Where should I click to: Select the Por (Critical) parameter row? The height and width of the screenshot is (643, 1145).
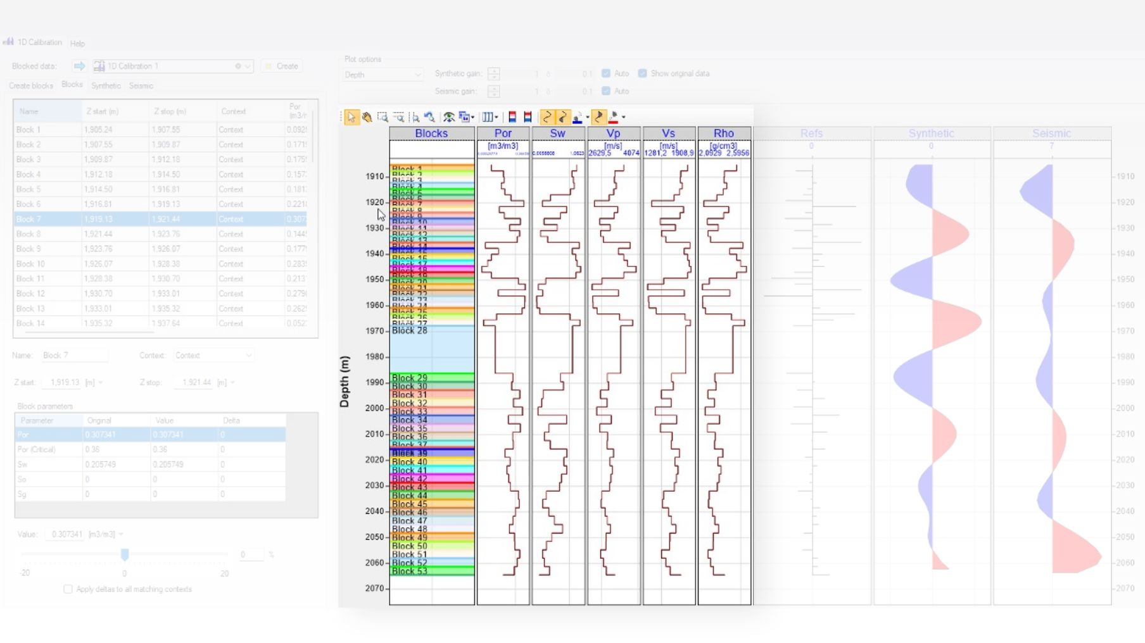[x=150, y=449]
